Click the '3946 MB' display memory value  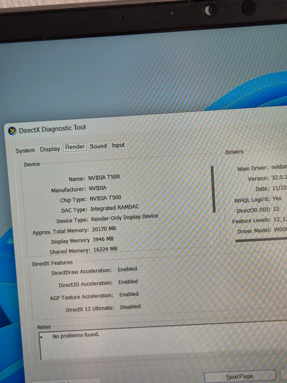(103, 239)
